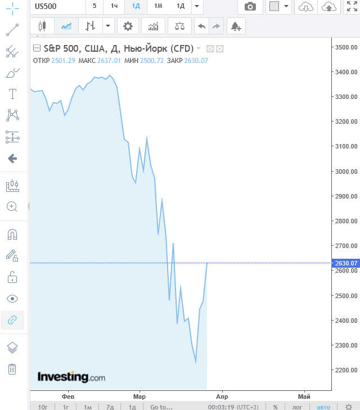Select the trend line drawing tool
The image size is (360, 410).
point(12,30)
